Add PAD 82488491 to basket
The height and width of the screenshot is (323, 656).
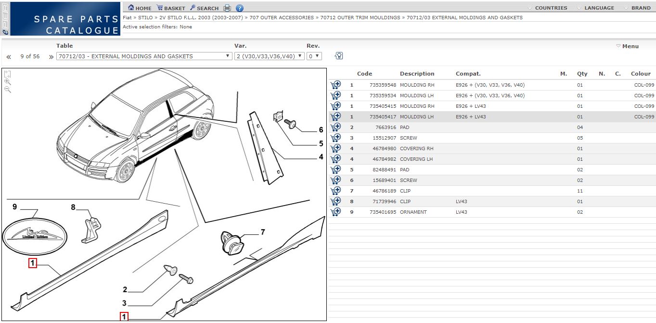click(x=335, y=169)
